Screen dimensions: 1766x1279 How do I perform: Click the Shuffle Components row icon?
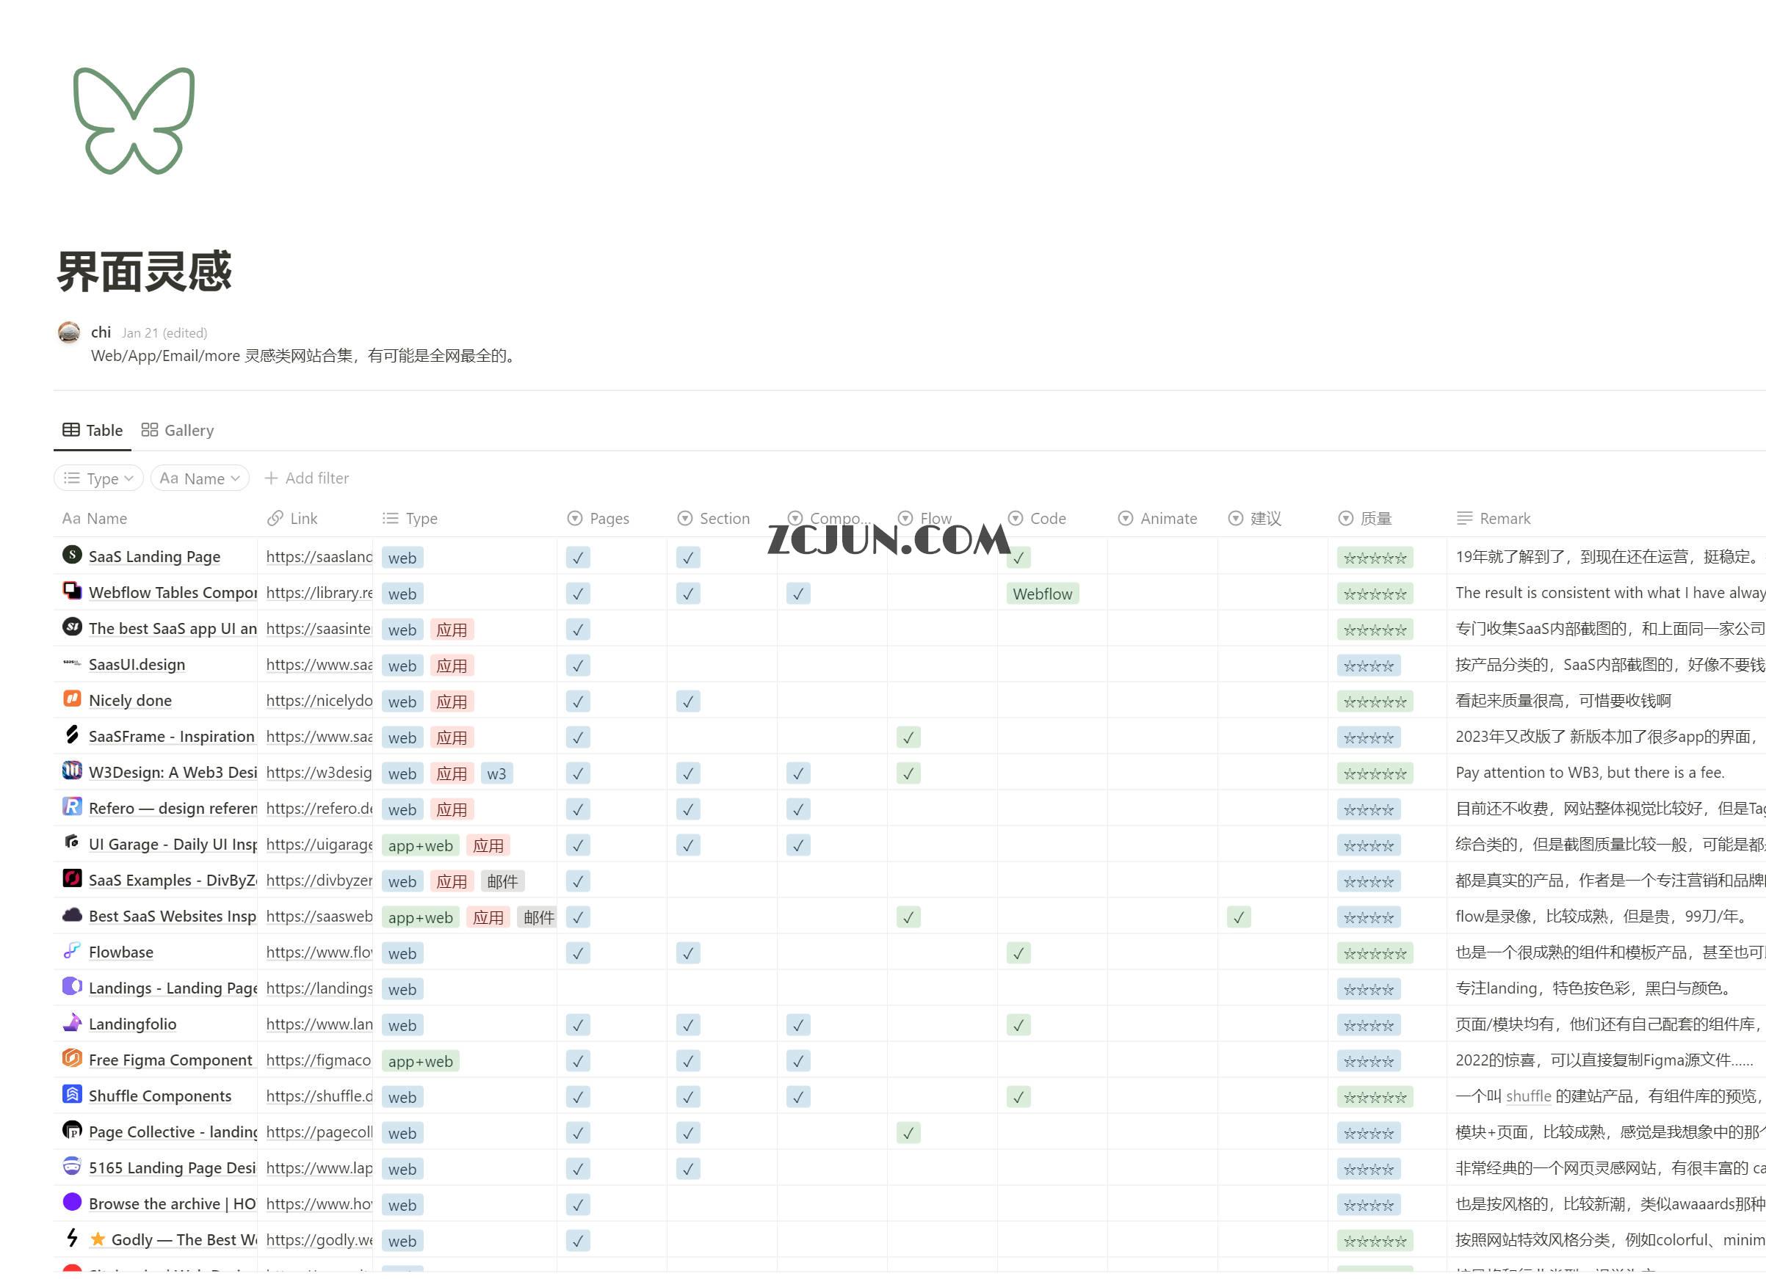point(72,1095)
